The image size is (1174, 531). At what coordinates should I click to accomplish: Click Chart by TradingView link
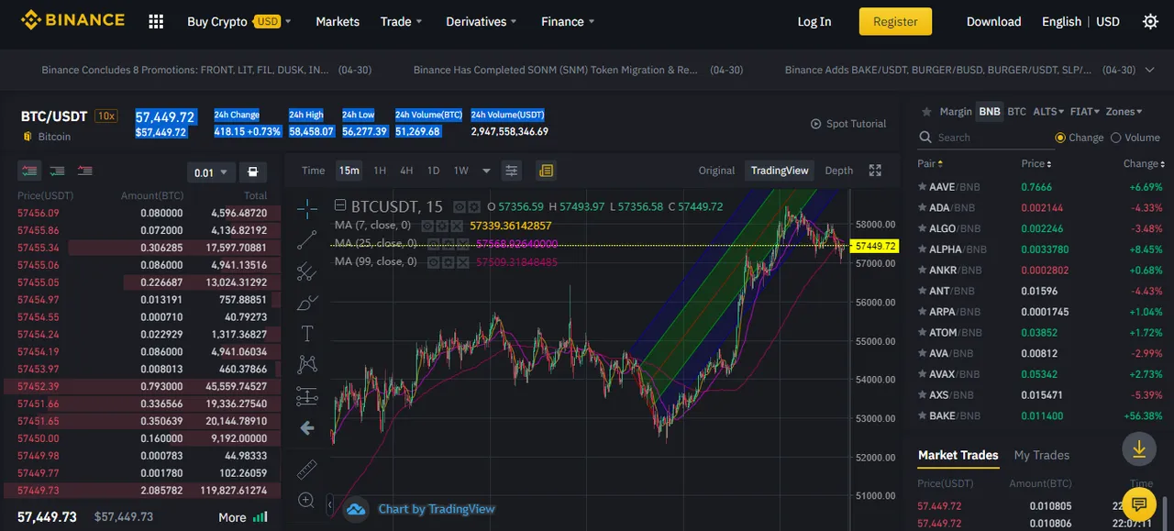tap(437, 509)
